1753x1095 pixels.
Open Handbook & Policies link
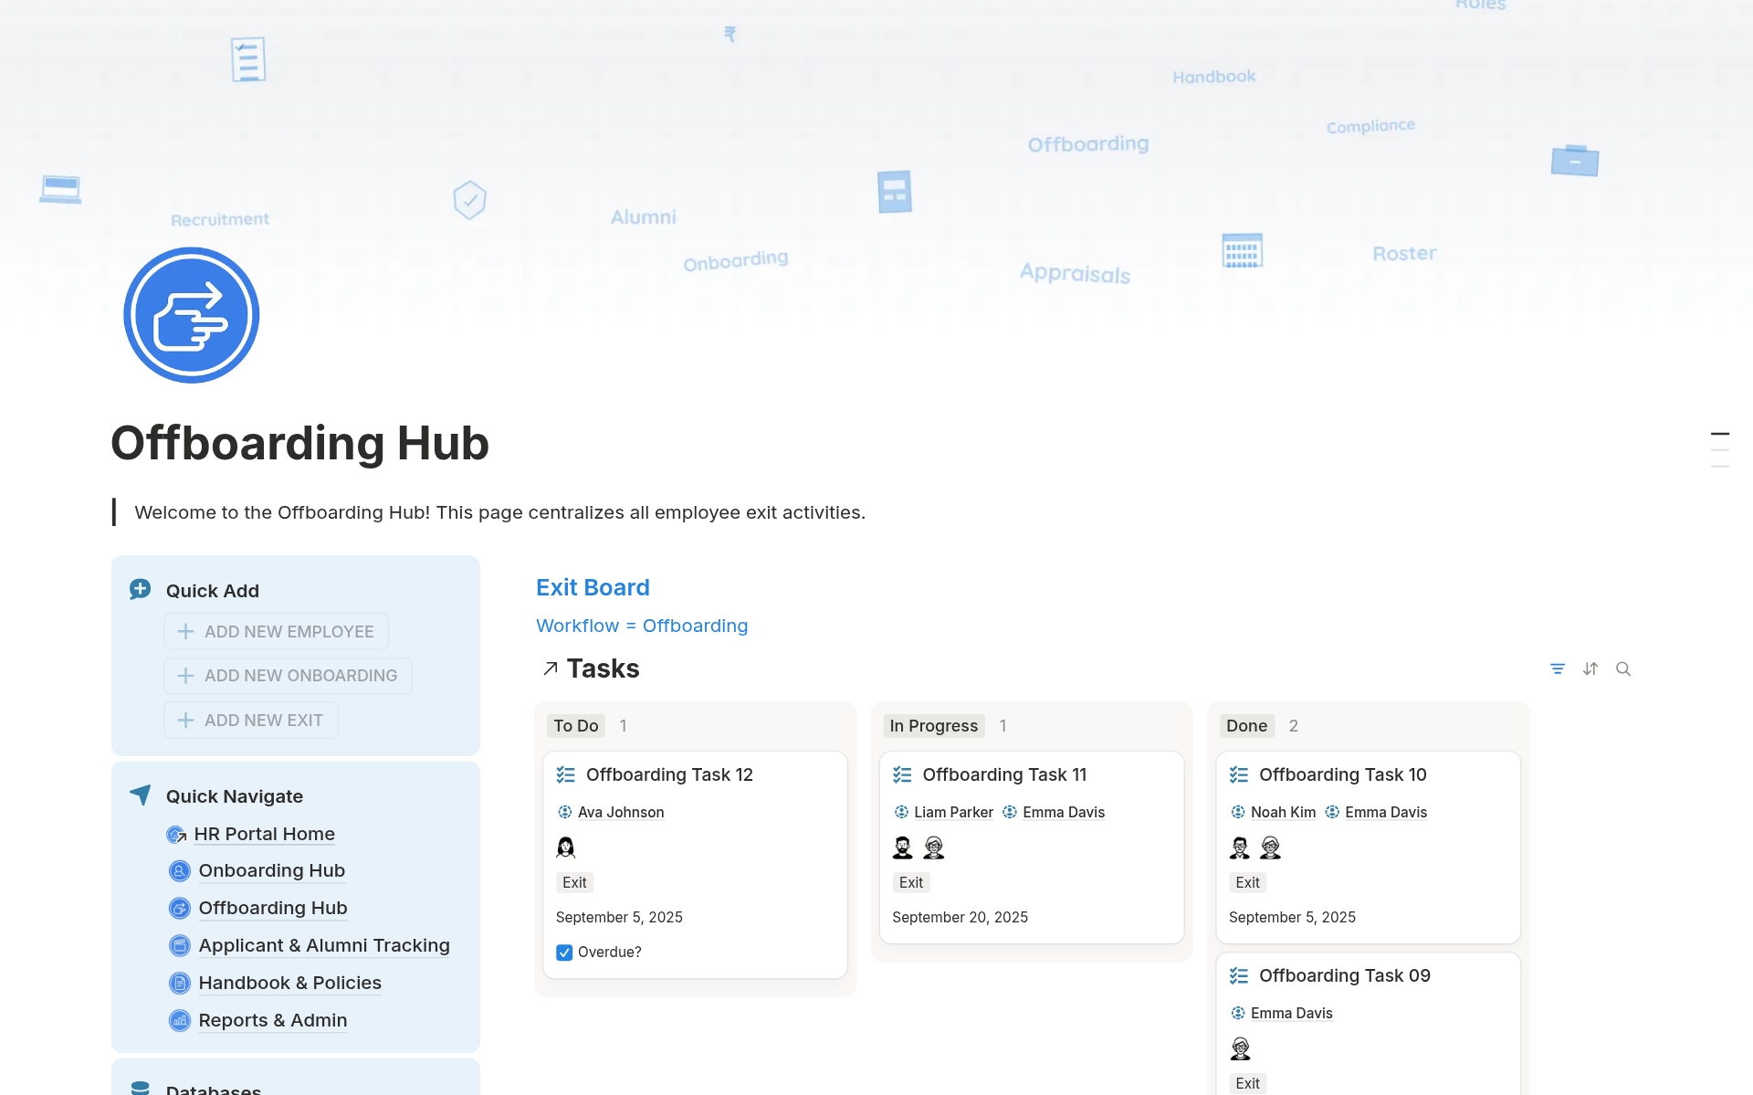click(290, 984)
